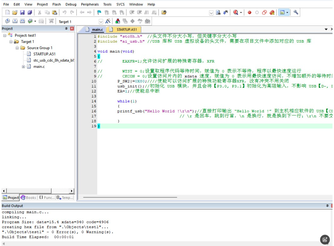Screen dimensions: 334x246
Task: Click the Project panel scroll right arrow
Action: [x=72, y=191]
